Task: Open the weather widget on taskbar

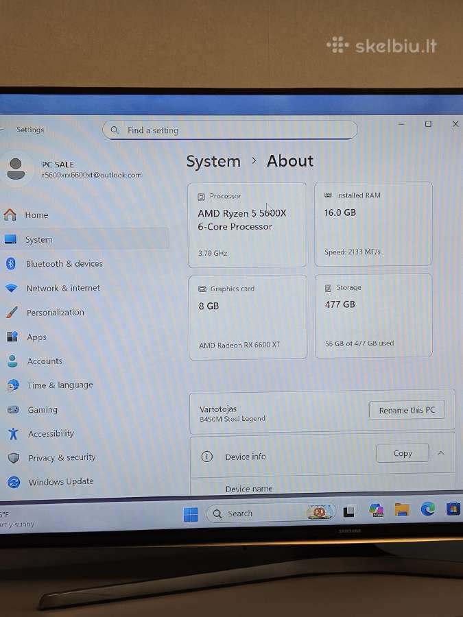Action: 16,520
